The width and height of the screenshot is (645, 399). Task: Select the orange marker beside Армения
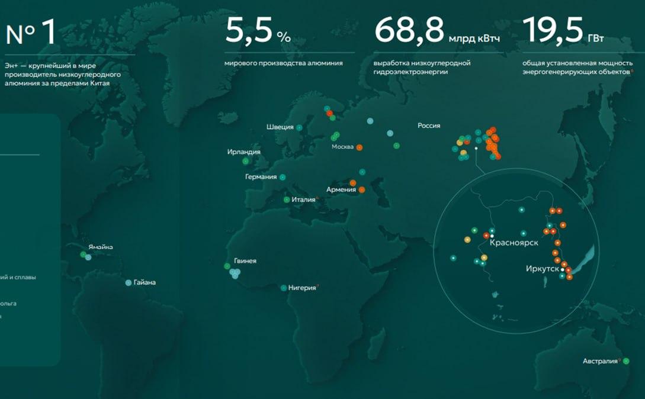(361, 190)
